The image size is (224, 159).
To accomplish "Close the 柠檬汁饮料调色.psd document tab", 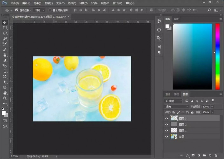I will point(69,17).
